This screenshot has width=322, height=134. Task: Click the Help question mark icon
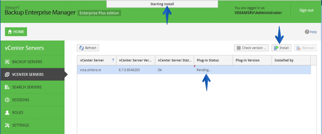point(307,32)
